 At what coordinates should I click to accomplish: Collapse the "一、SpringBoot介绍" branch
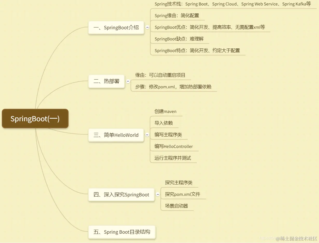(x=147, y=27)
